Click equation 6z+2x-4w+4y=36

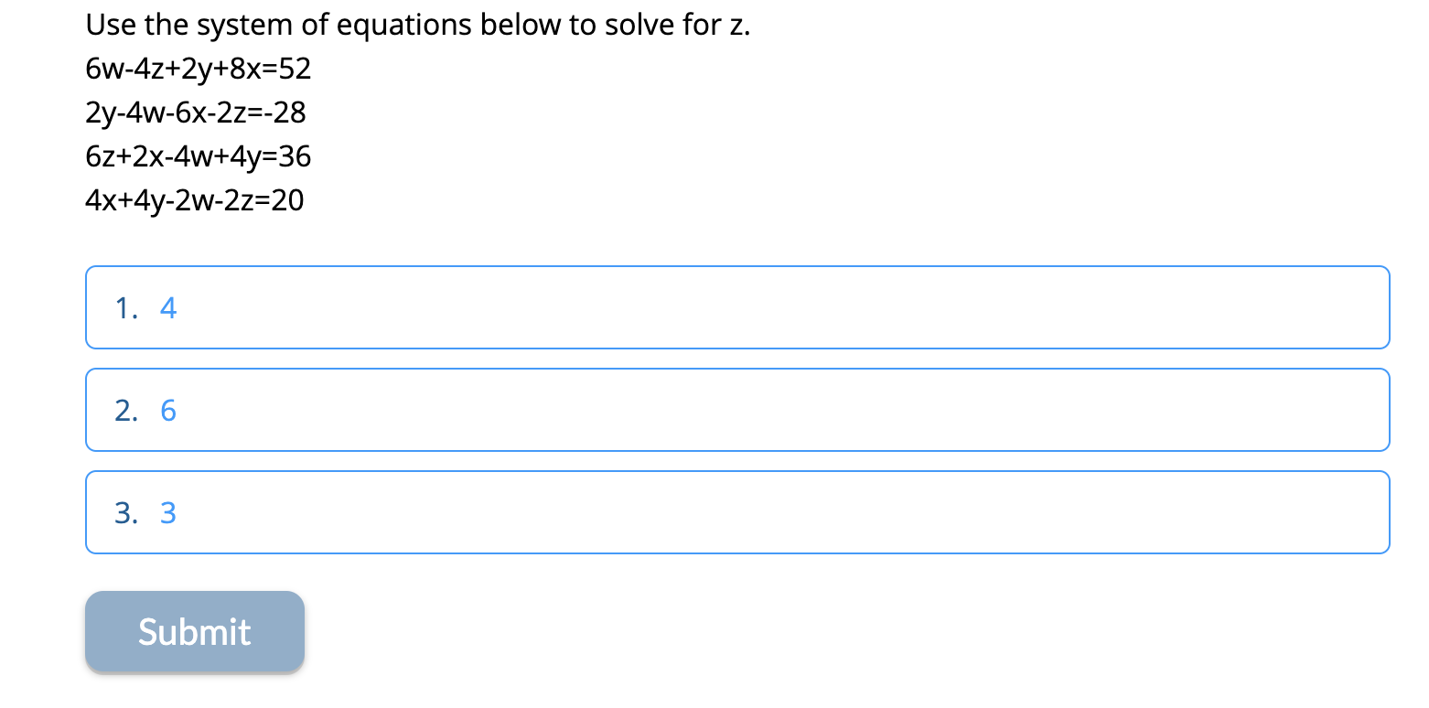(x=198, y=156)
